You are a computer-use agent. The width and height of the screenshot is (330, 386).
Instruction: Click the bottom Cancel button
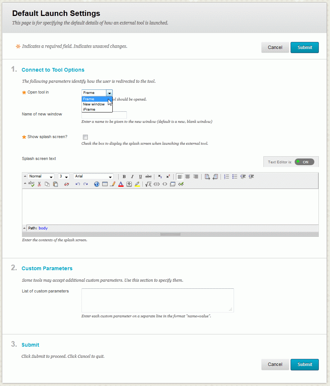(275, 364)
